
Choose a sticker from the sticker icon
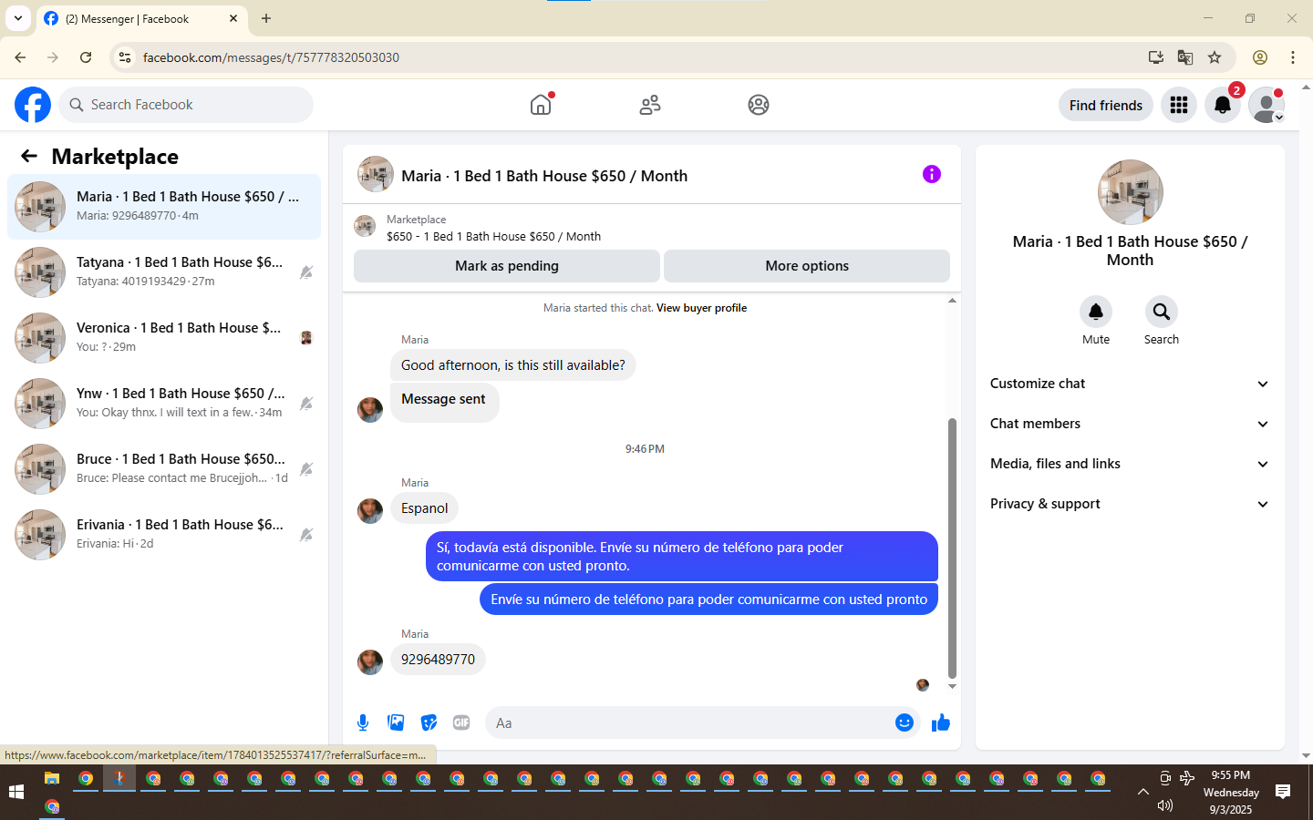pyautogui.click(x=429, y=723)
